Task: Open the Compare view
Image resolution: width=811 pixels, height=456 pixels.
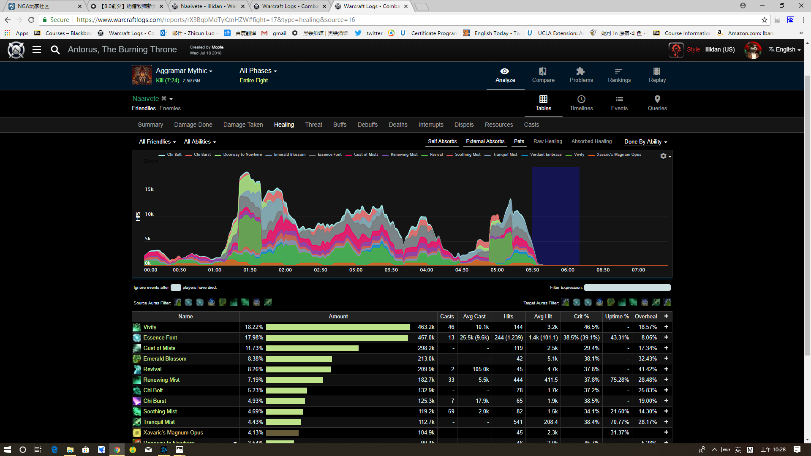Action: [543, 76]
